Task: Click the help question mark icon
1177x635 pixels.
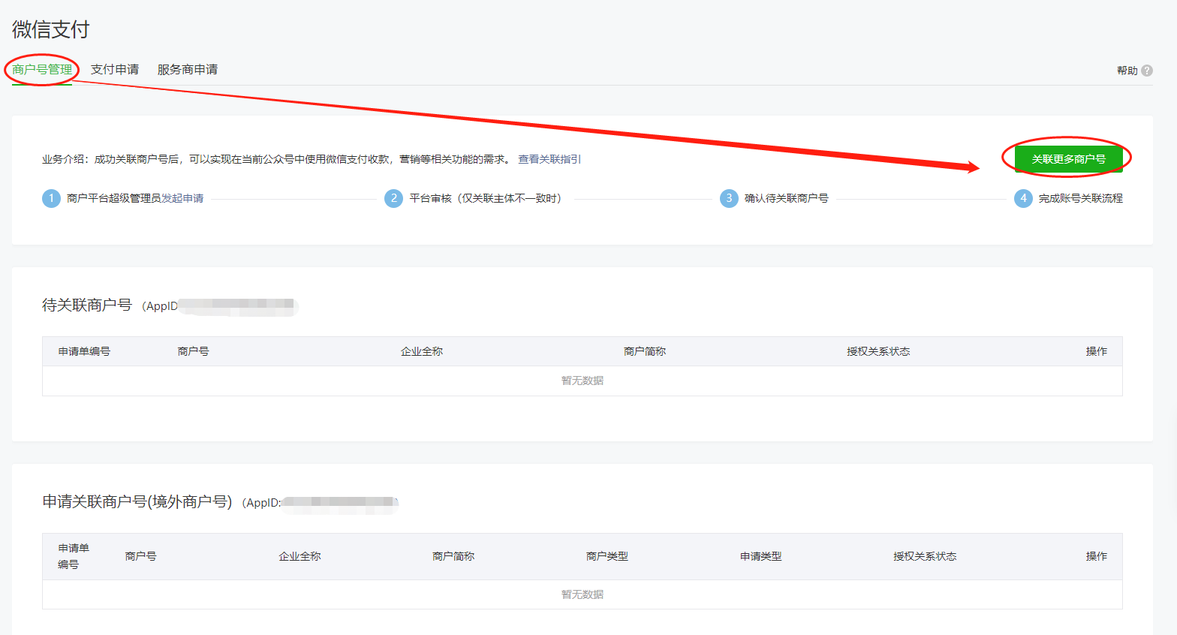Action: pos(1147,71)
